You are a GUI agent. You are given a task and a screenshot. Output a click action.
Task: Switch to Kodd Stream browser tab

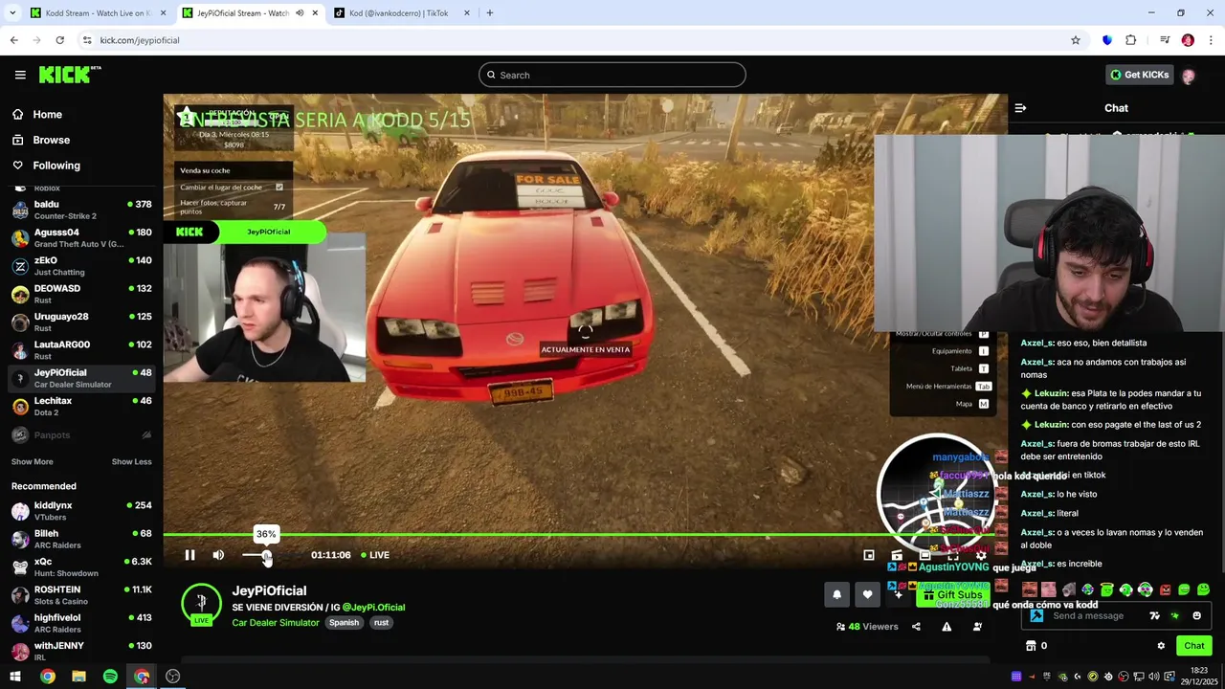96,13
